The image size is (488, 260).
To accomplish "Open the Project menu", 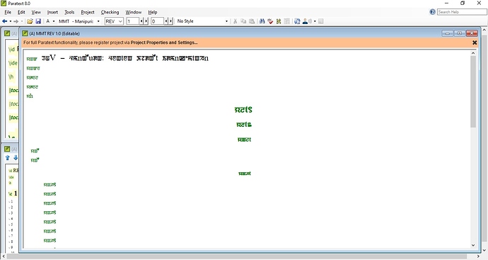I will (88, 12).
